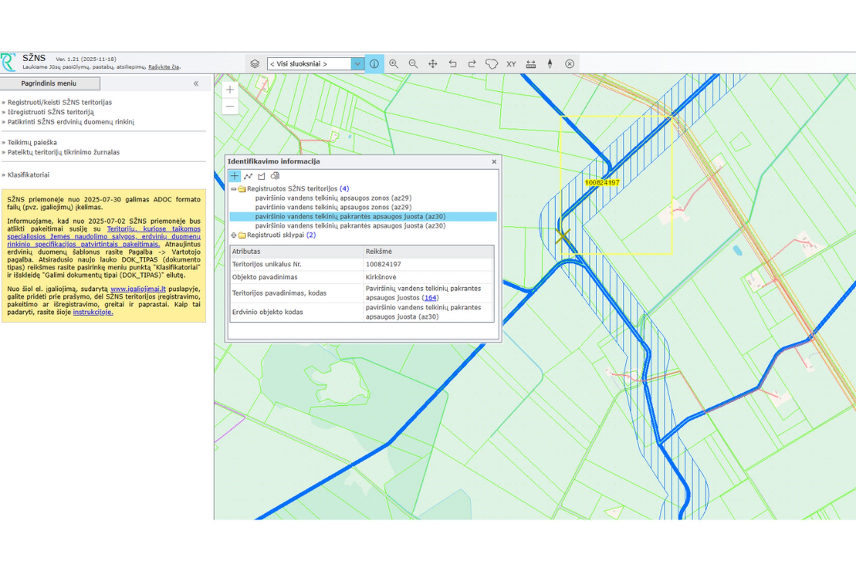Go to next map extent
The width and height of the screenshot is (856, 571).
pos(472,64)
